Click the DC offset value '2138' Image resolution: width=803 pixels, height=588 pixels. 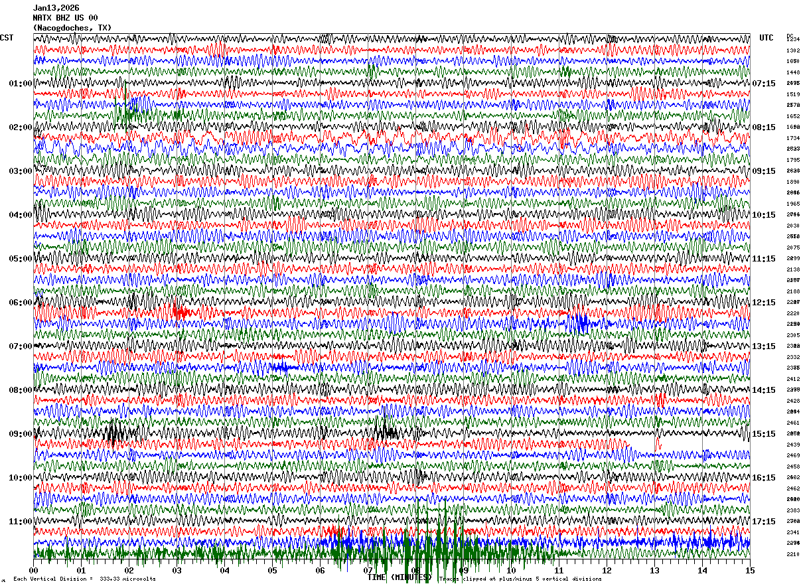[x=793, y=269]
